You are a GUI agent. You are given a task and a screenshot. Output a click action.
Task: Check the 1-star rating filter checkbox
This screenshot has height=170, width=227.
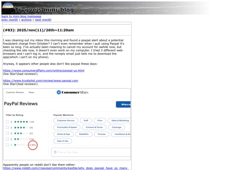tap(8, 145)
